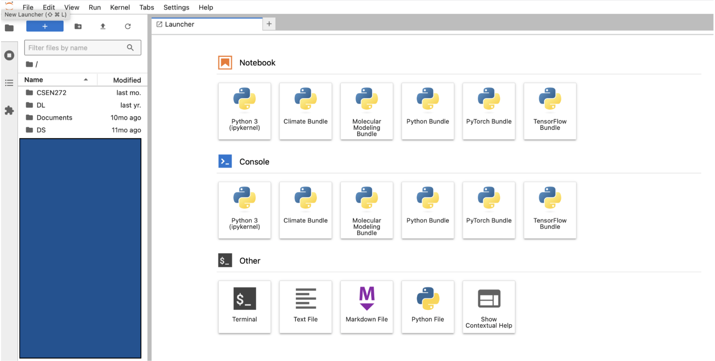Open the Running Terminals and Kernels sidebar icon
This screenshot has width=715, height=361.
[9, 55]
